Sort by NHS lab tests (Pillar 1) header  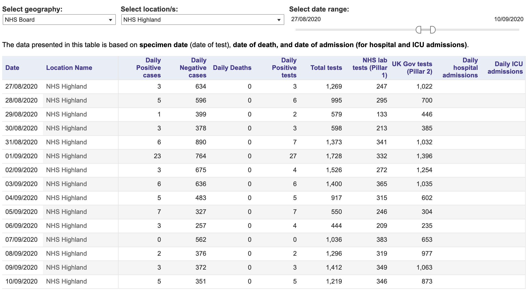click(370, 68)
